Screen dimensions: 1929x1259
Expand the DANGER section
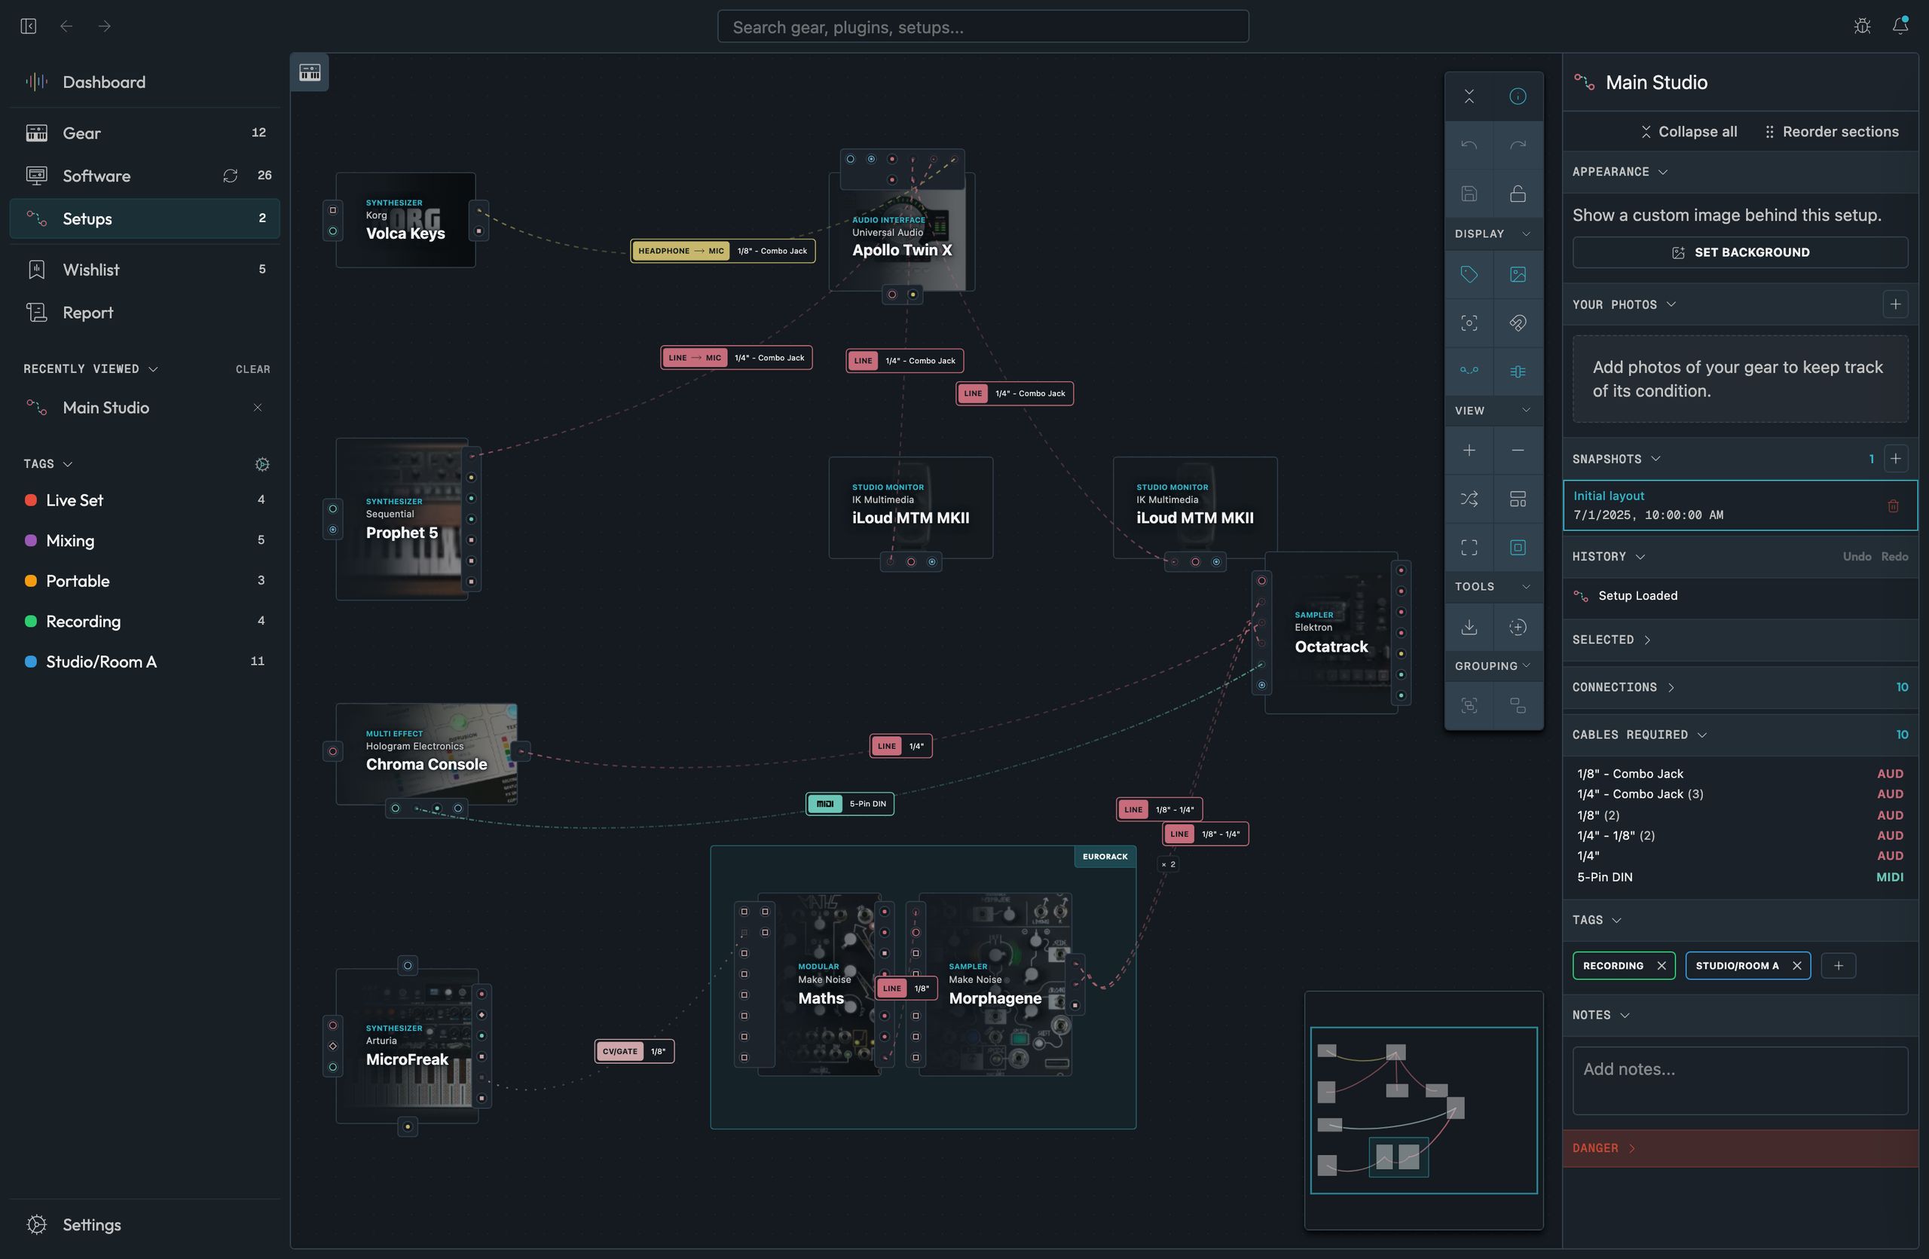tap(1739, 1148)
